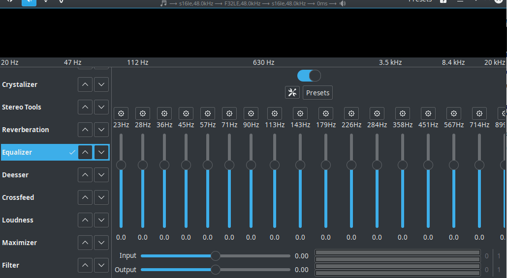This screenshot has height=278, width=507.
Task: Open the 113Hz band settings gear
Action: pyautogui.click(x=275, y=113)
